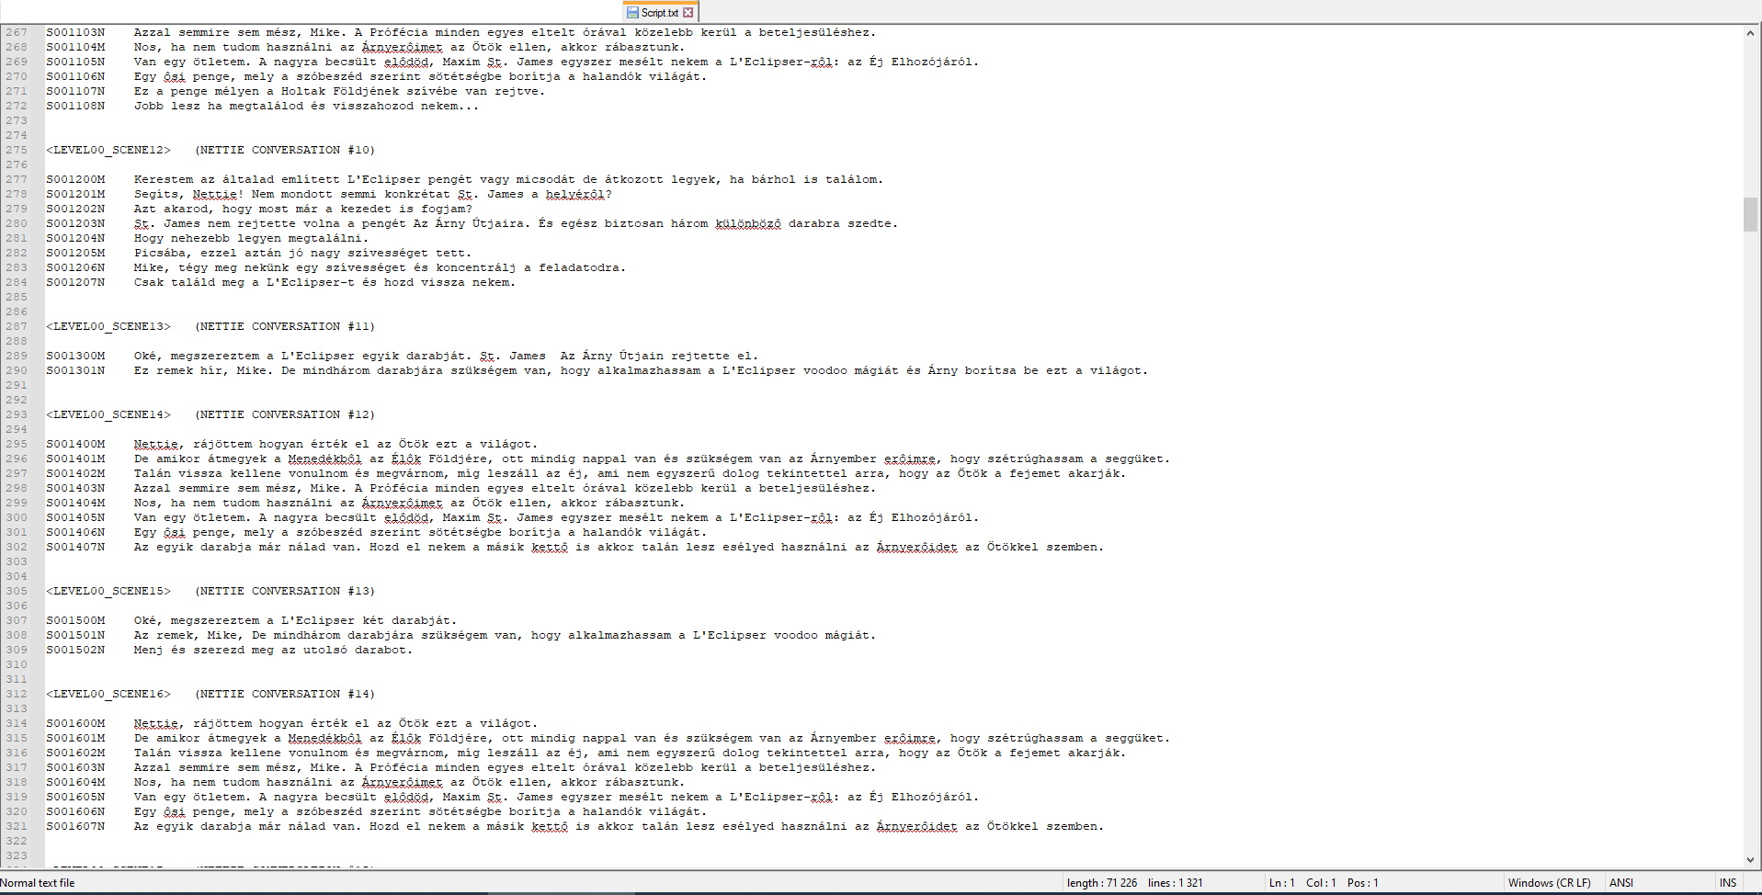Image resolution: width=1762 pixels, height=895 pixels.
Task: Open the ANSI encoding selector in status bar
Action: point(1621,882)
